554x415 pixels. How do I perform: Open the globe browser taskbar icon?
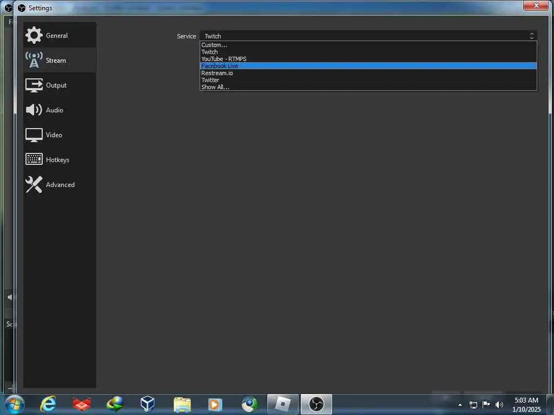249,404
